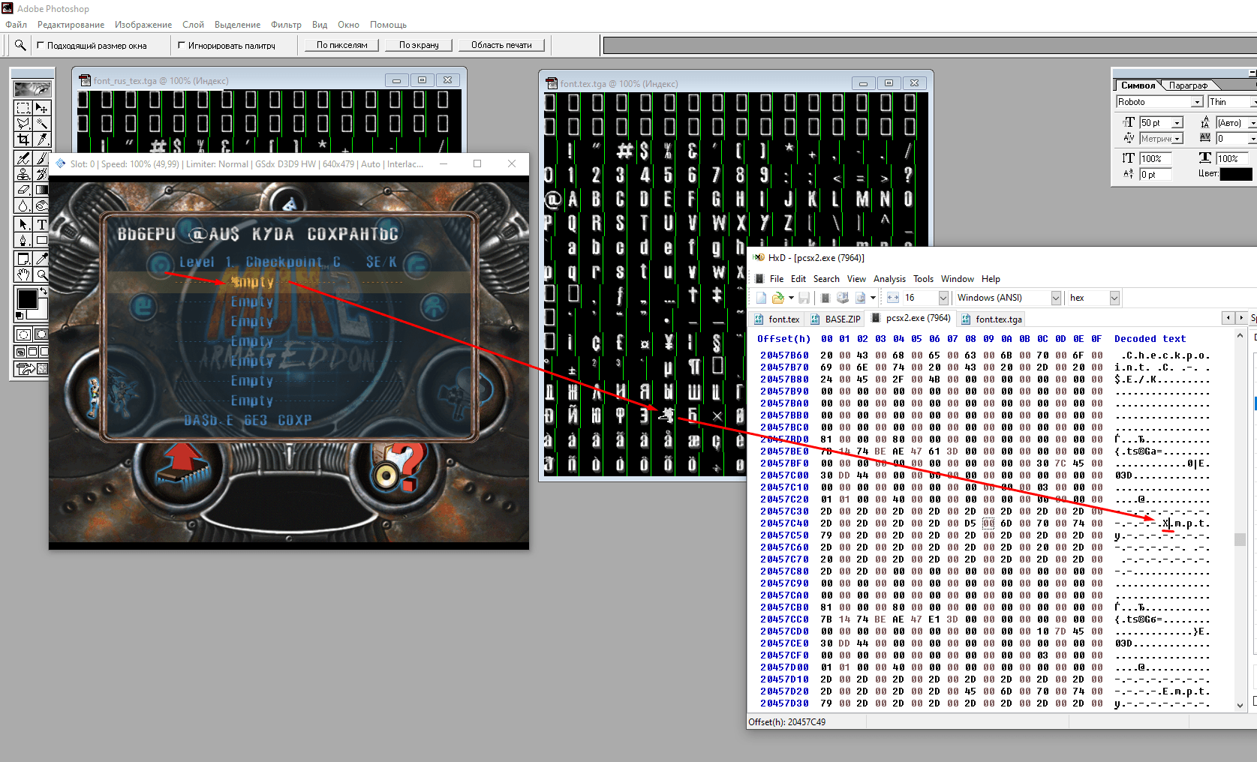1257x762 pixels.
Task: Select the Eyedropper tool
Action: pos(41,259)
